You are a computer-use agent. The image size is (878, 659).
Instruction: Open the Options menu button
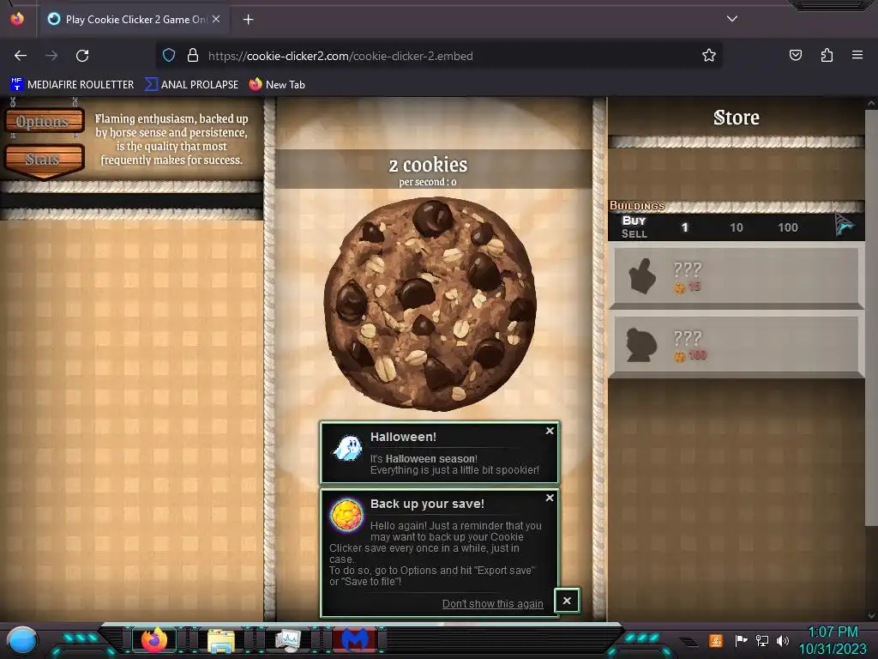click(44, 122)
